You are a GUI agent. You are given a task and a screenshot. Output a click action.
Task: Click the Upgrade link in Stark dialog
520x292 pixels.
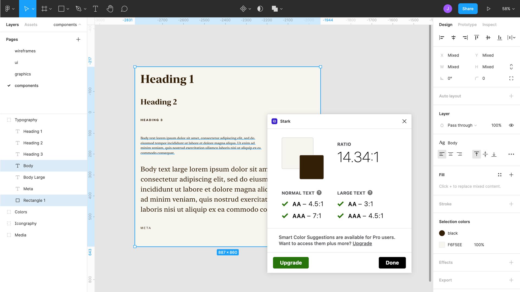coord(362,244)
